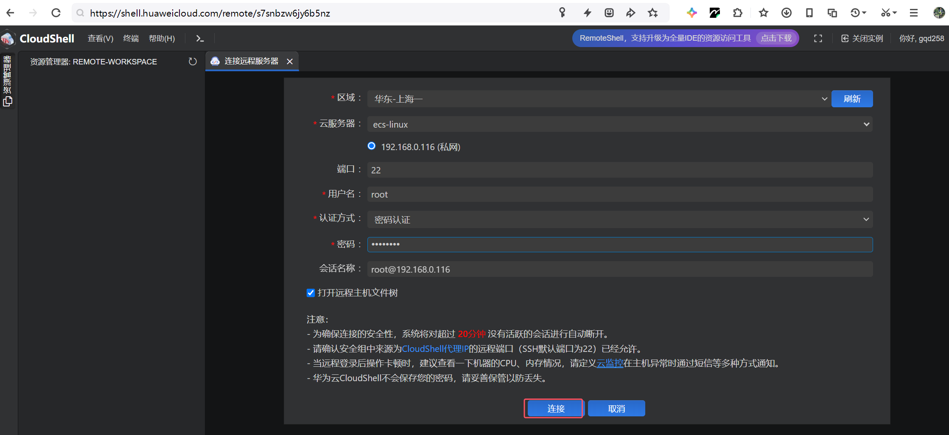
Task: Click the overlapping windows icon in toolbar
Action: coord(832,13)
